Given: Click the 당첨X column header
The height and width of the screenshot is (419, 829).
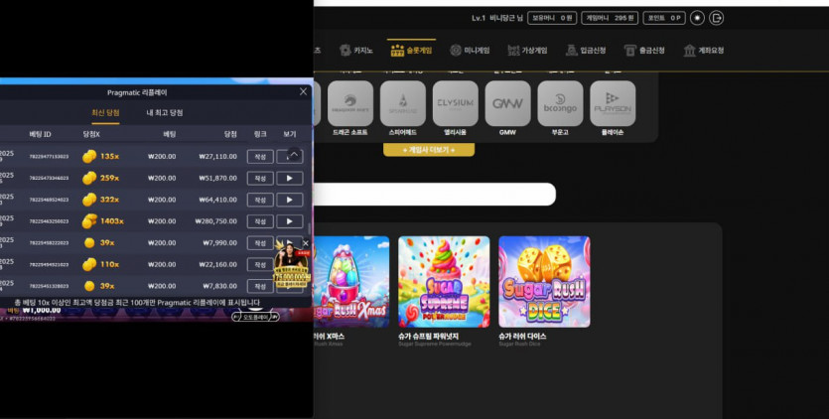Looking at the screenshot, I should click(x=91, y=134).
